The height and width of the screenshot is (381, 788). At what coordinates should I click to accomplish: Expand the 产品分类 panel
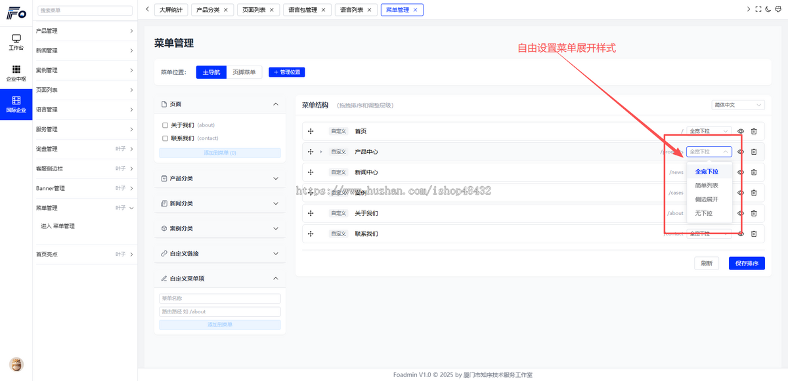pos(276,178)
